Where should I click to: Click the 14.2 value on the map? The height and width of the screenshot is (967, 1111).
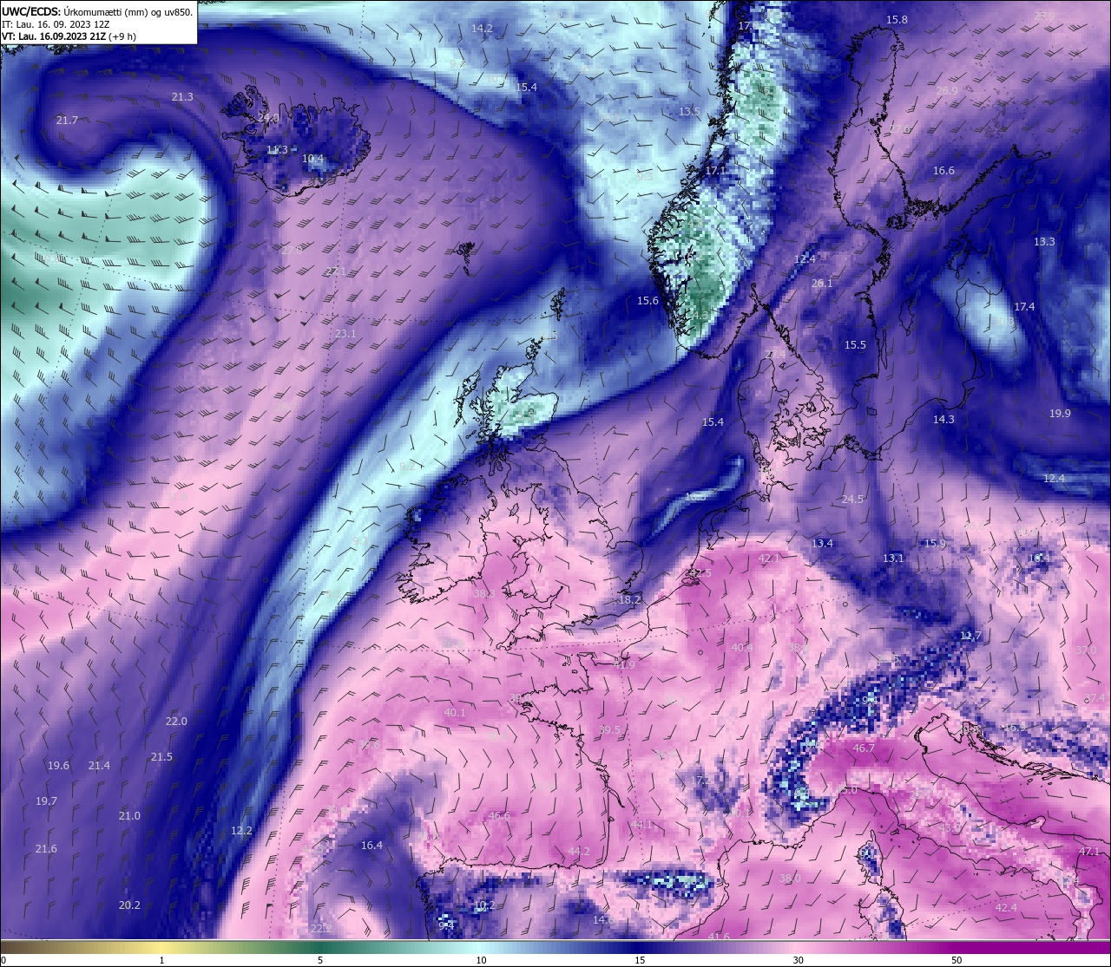pos(482,29)
